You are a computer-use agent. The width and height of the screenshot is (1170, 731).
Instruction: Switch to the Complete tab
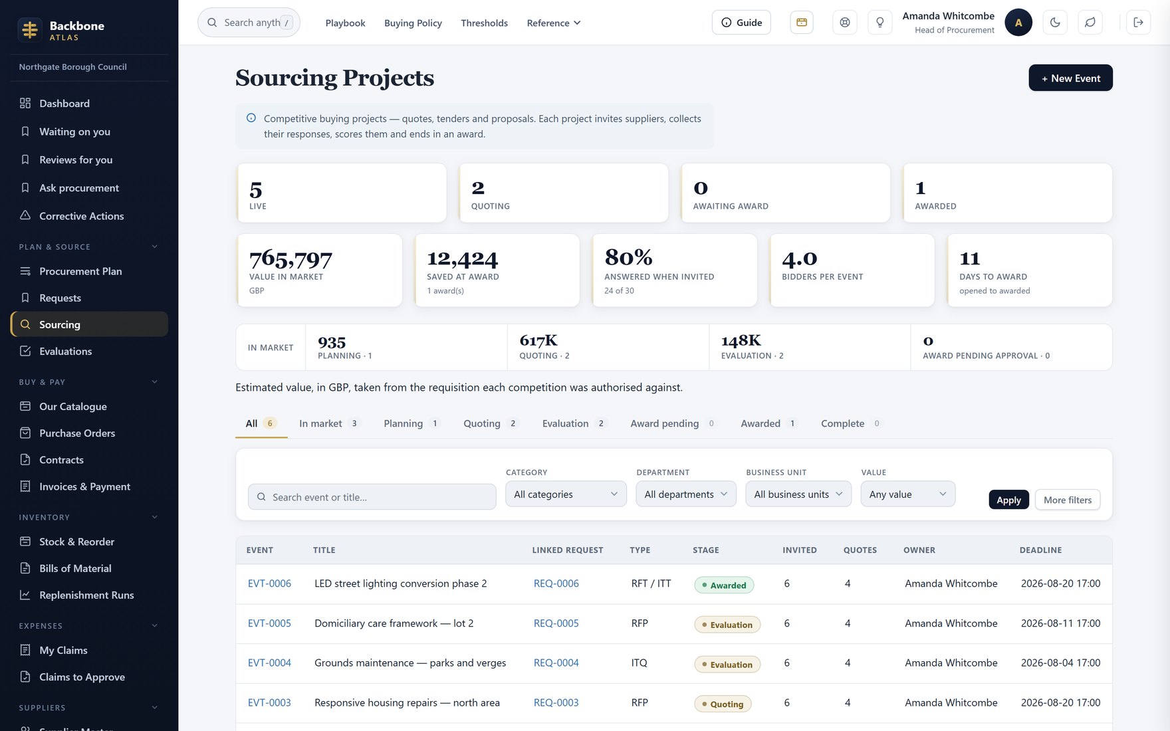click(851, 423)
